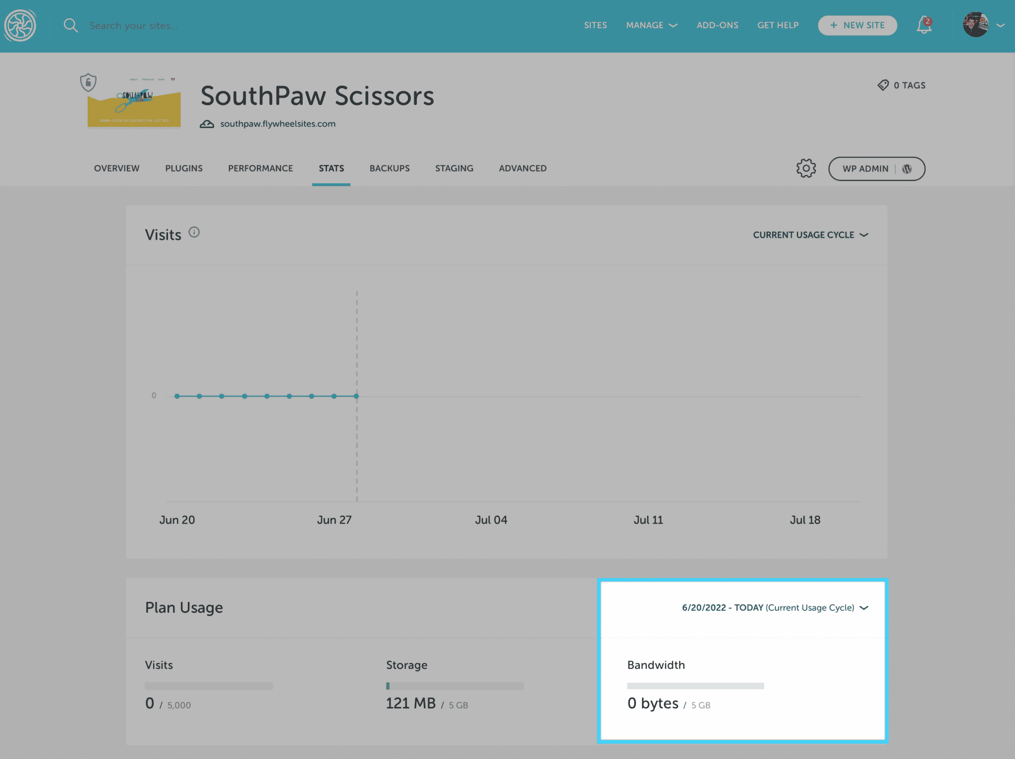Open ADD-ONS in top navigation

718,25
